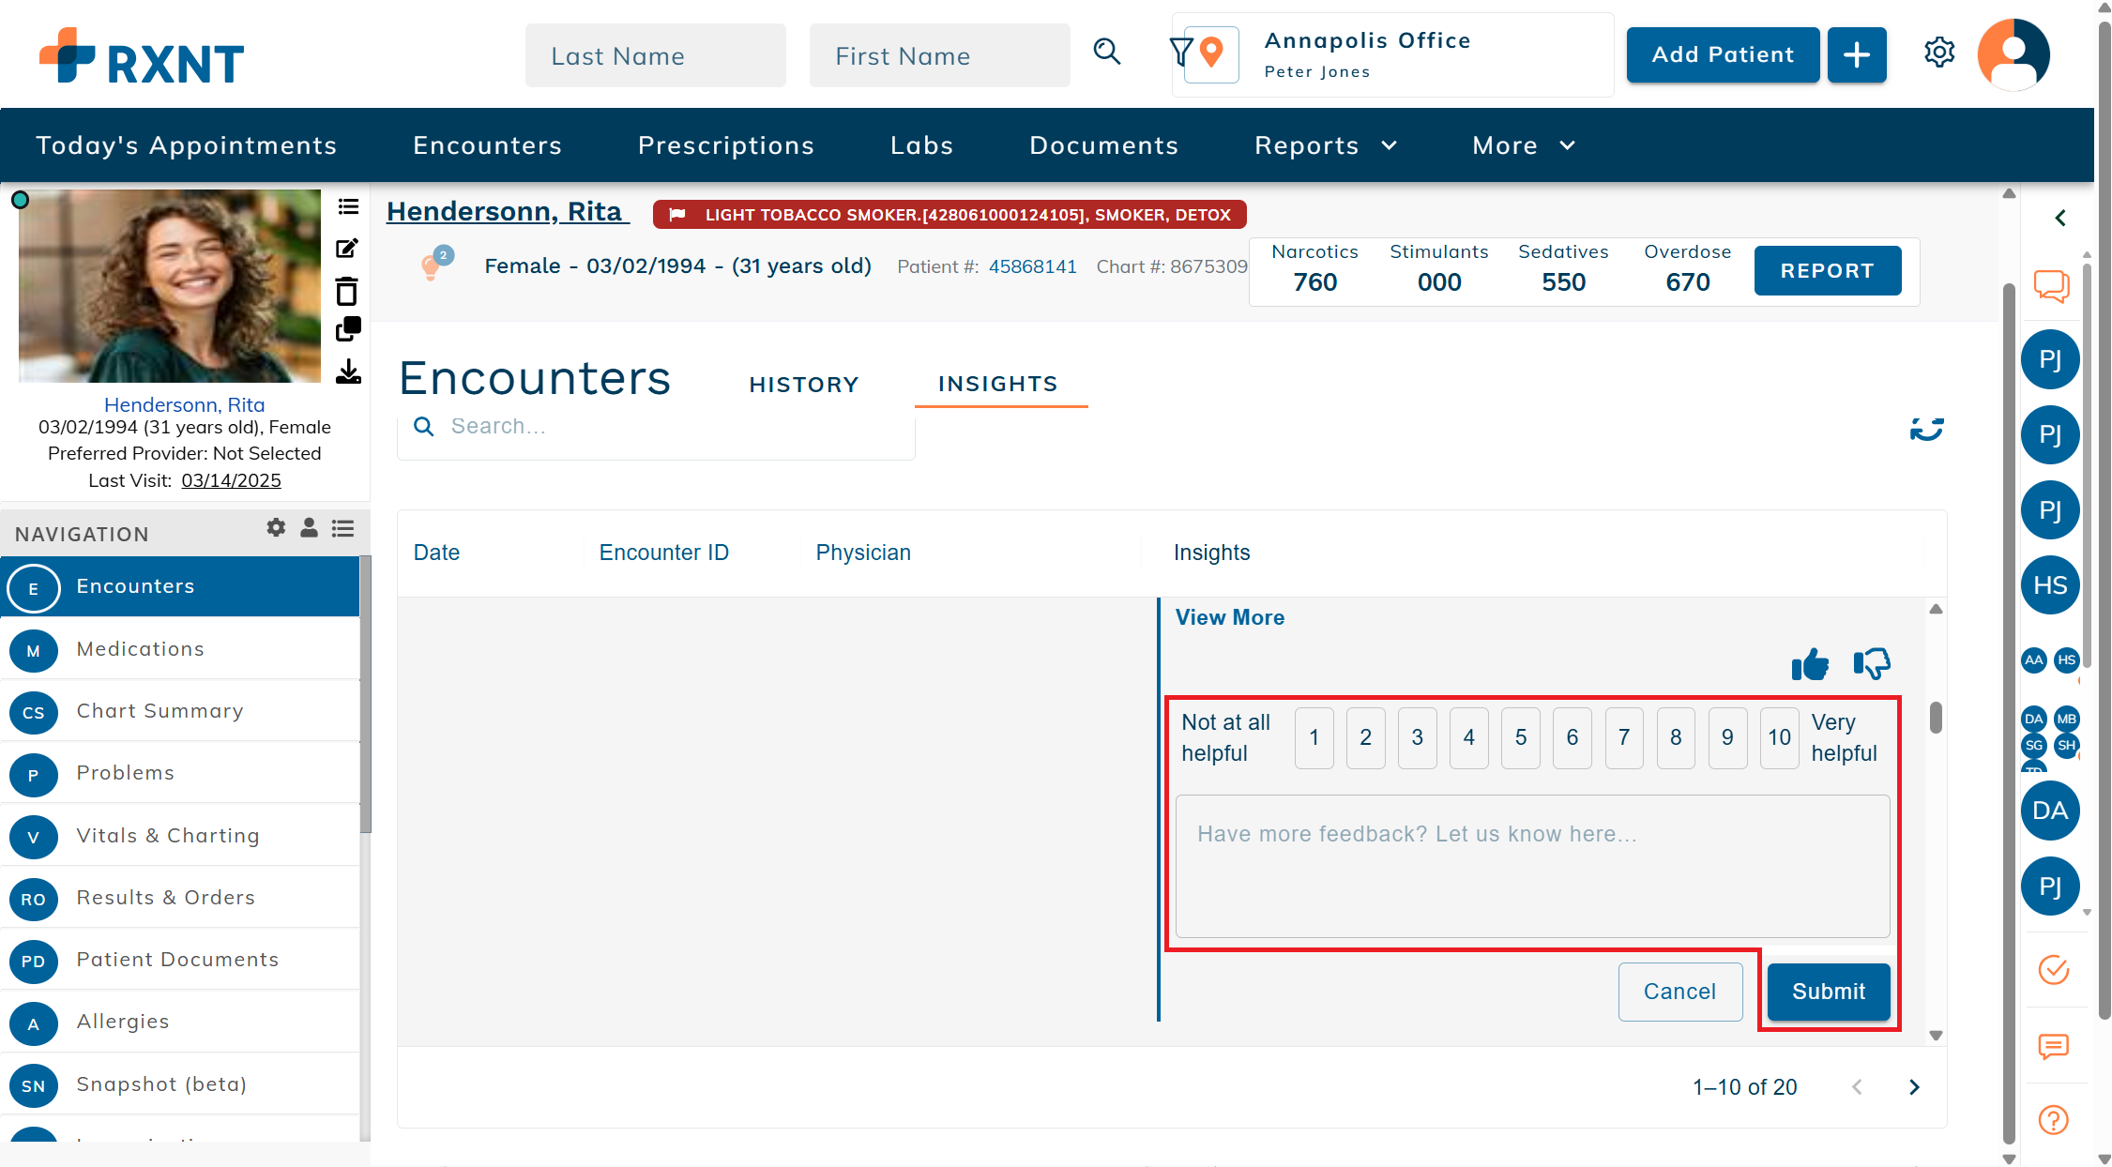
Task: Click the navigation list view icon
Action: [343, 528]
